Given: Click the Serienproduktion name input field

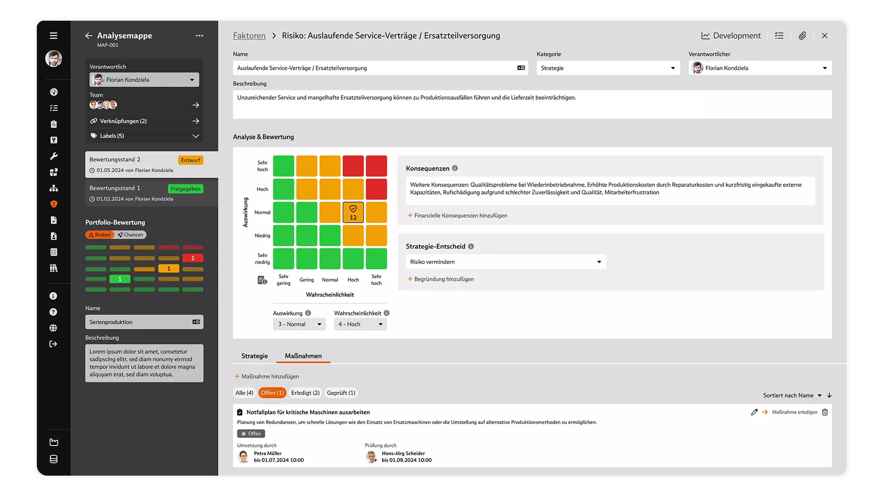Looking at the screenshot, I should click(x=144, y=322).
